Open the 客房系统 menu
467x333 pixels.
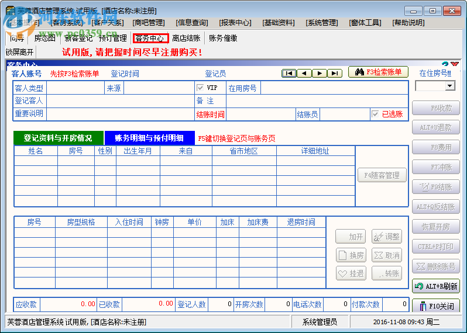tap(67, 23)
